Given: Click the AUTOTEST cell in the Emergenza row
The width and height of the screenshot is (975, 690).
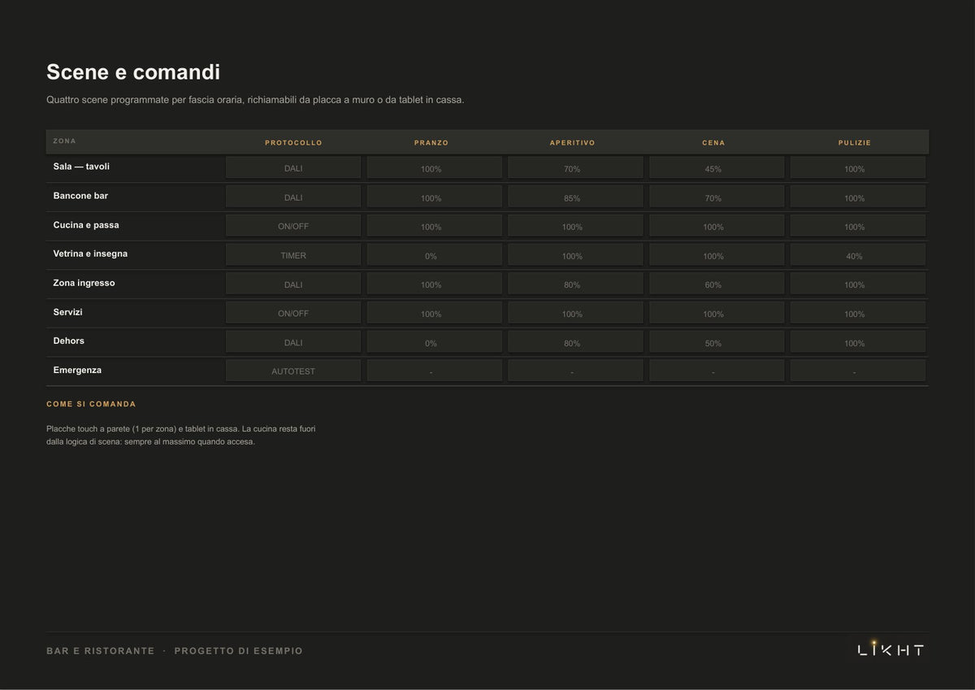Looking at the screenshot, I should (293, 371).
